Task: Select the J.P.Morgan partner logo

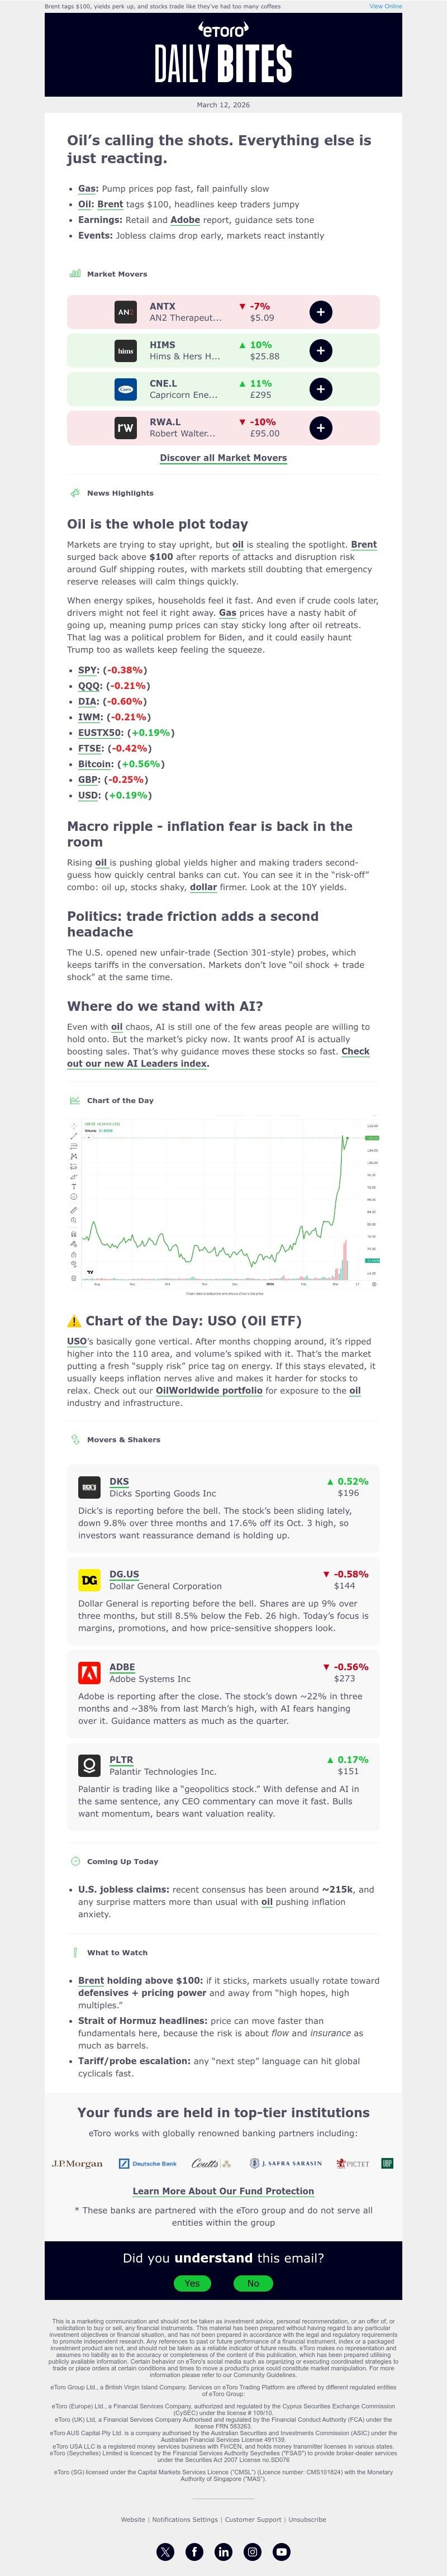Action: [77, 2165]
